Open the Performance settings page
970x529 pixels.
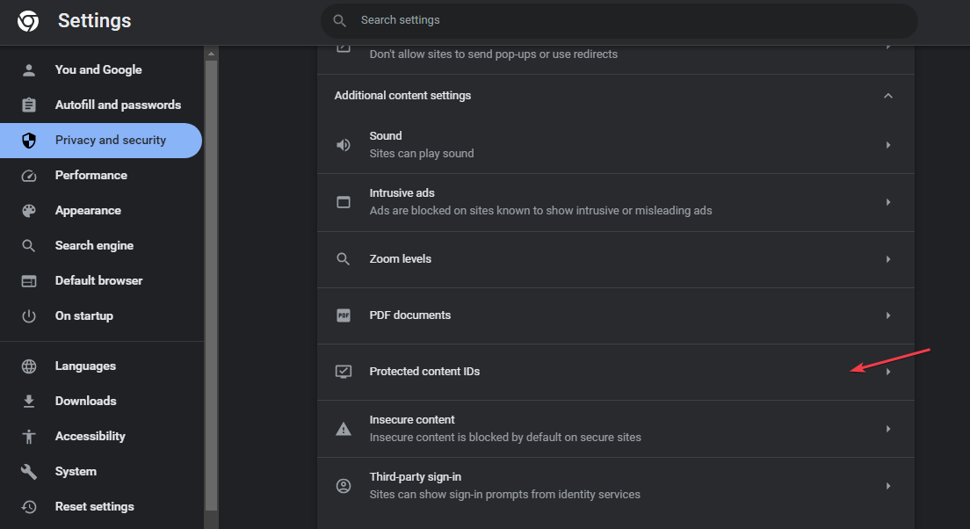click(101, 176)
